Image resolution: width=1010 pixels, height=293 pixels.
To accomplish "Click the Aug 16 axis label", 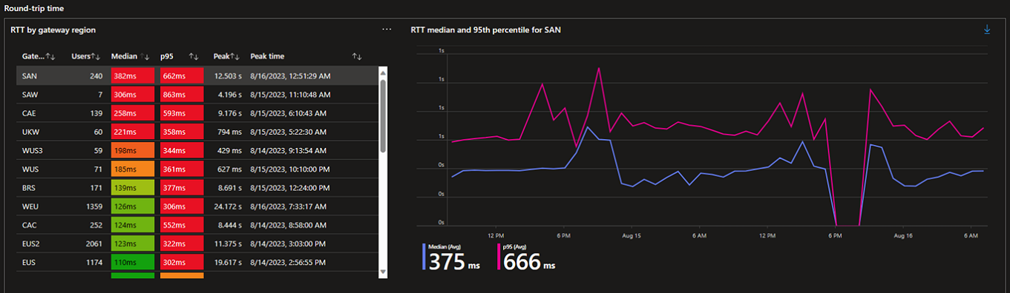I will [903, 235].
